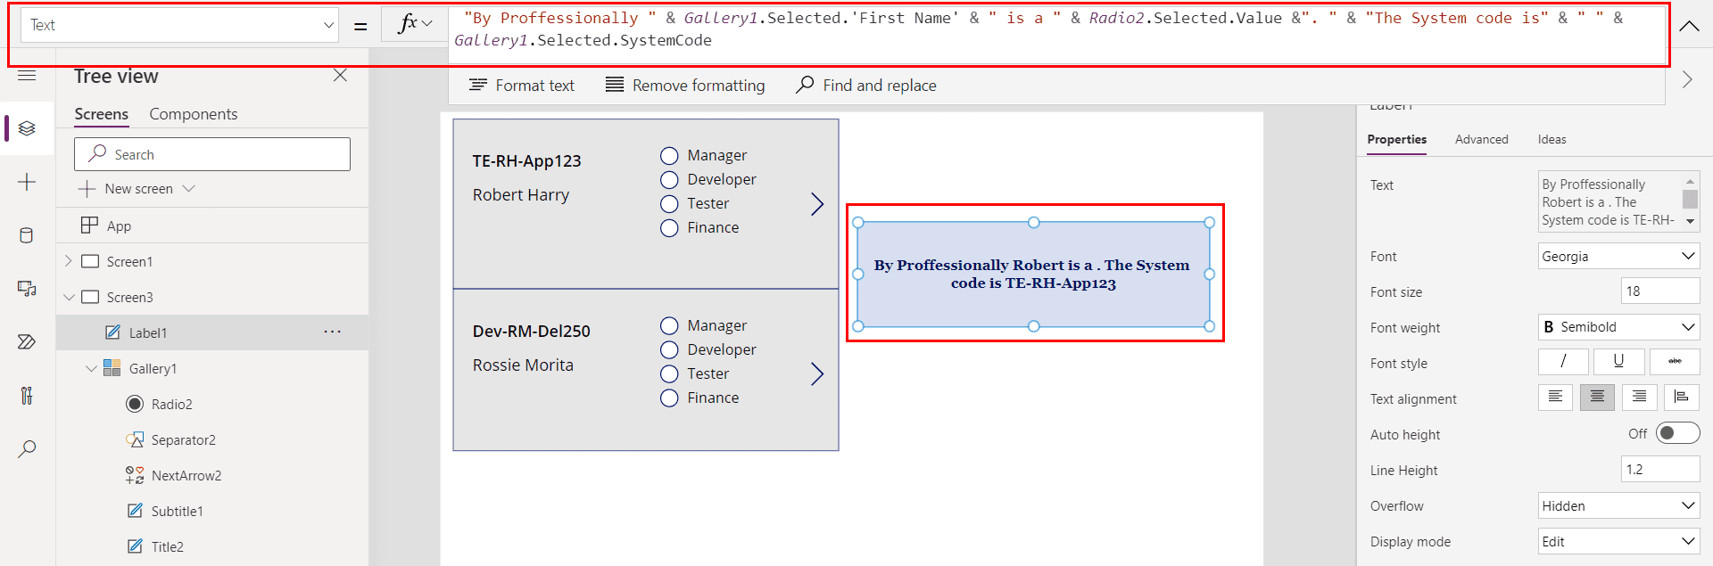Viewport: 1713px width, 566px height.
Task: Select Finance radio for Rossie Morita
Action: pyautogui.click(x=669, y=398)
